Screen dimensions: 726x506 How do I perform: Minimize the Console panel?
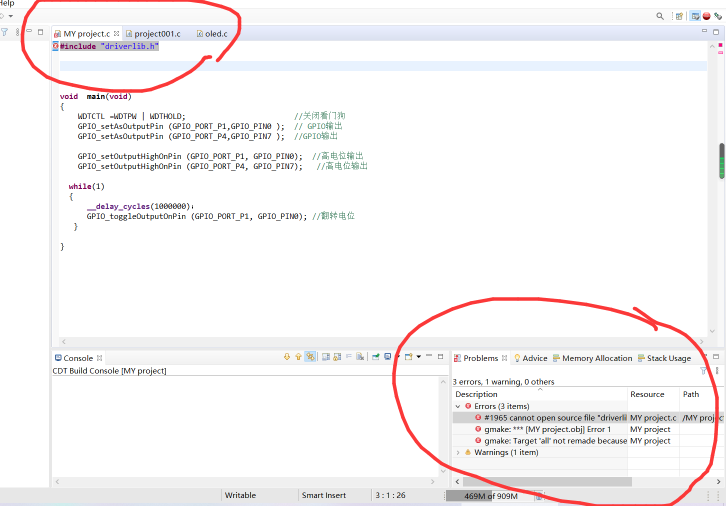pos(429,355)
